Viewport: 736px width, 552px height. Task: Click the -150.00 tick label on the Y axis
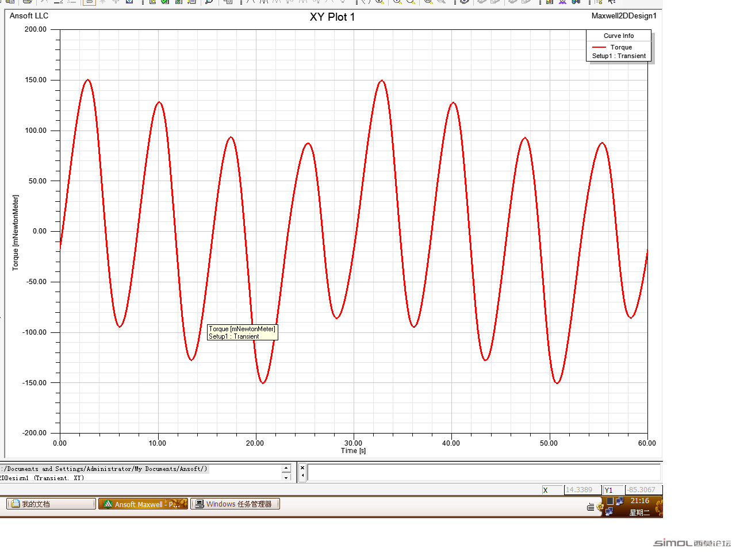pos(34,383)
